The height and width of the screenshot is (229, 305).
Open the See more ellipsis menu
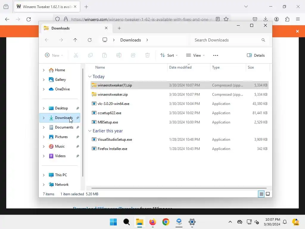coord(216,55)
